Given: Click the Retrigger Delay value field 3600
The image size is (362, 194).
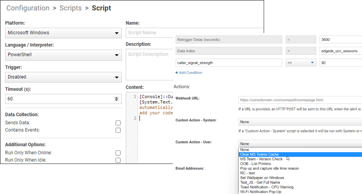Looking at the screenshot, I should [341, 40].
